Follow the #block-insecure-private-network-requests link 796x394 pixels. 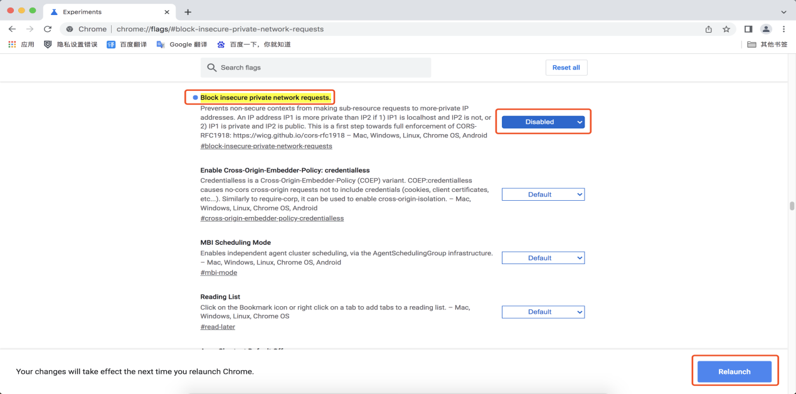click(x=266, y=146)
